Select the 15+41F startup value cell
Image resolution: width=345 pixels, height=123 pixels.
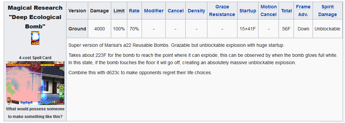click(x=248, y=29)
